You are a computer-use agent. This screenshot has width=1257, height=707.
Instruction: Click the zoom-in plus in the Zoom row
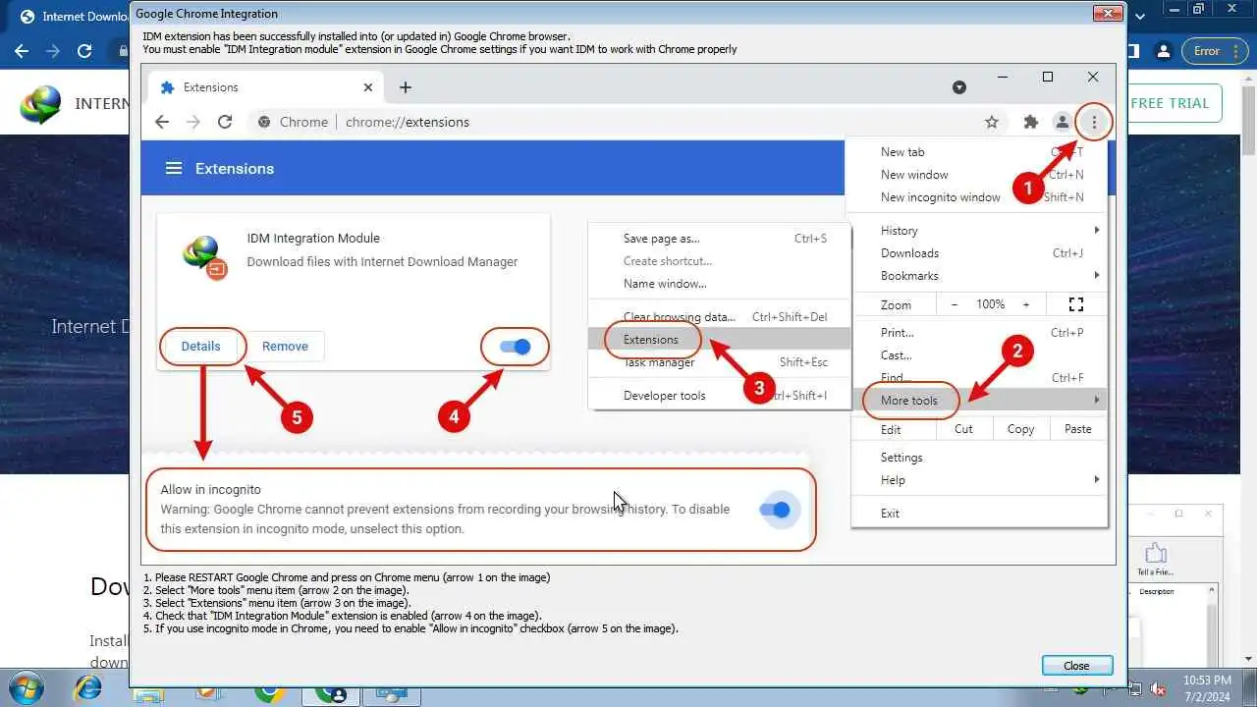[x=1026, y=304]
